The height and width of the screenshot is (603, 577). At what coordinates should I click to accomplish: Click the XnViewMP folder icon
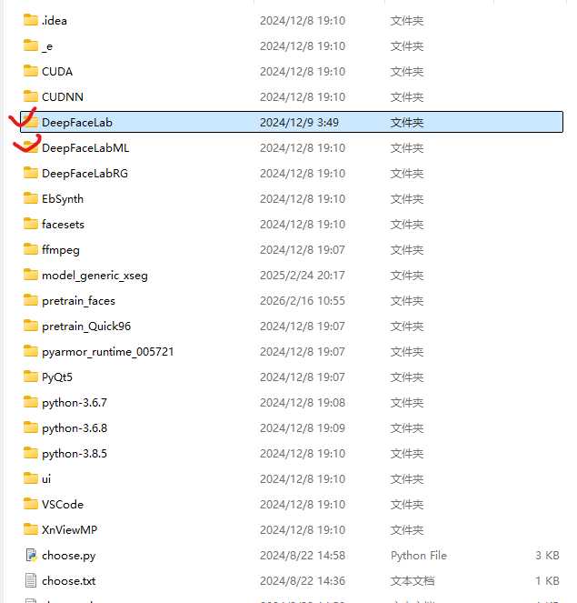(x=31, y=529)
